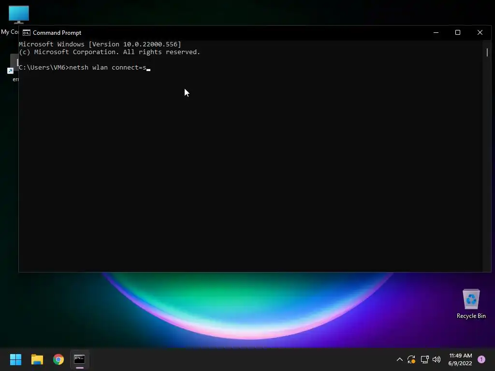The height and width of the screenshot is (371, 495).
Task: Minimize the Command Prompt window
Action: coord(436,32)
